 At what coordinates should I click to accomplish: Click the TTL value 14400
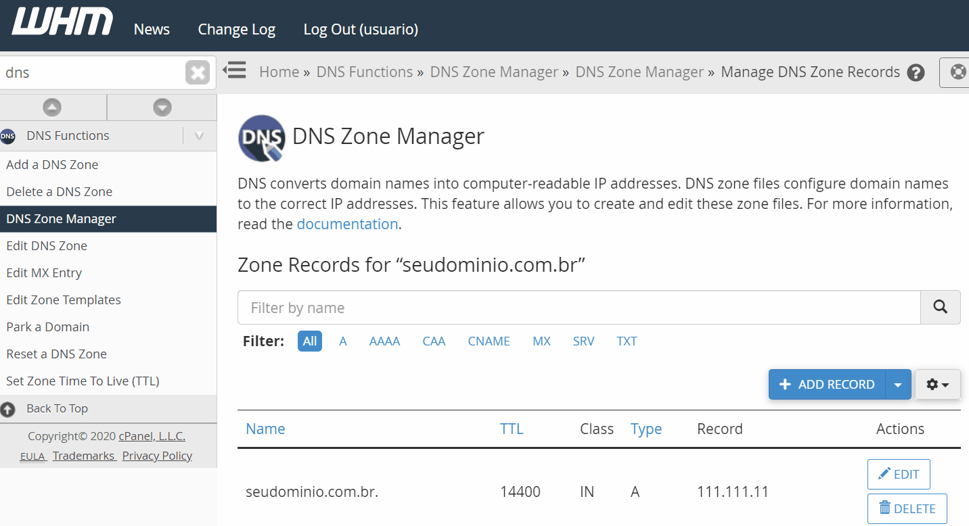pyautogui.click(x=520, y=492)
